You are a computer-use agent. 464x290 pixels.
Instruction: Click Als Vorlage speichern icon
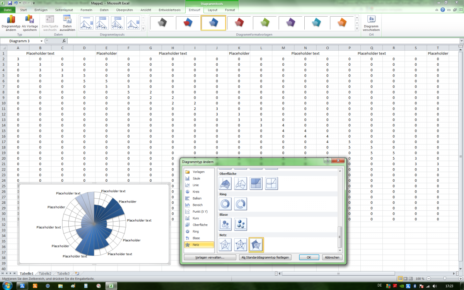[30, 23]
